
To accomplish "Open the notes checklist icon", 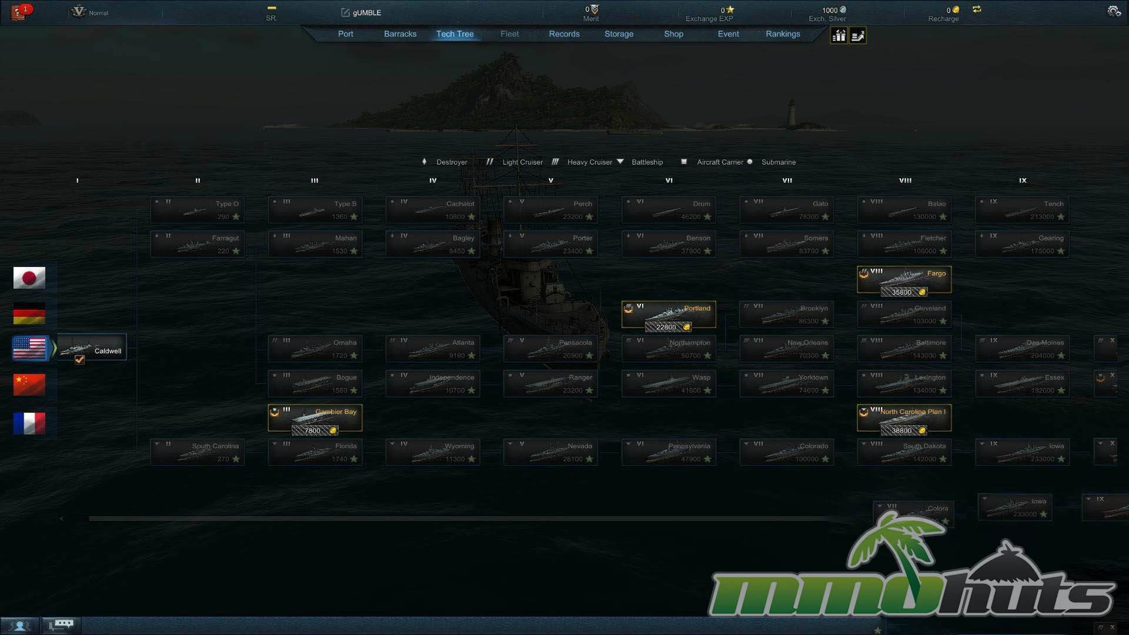I will [x=858, y=36].
